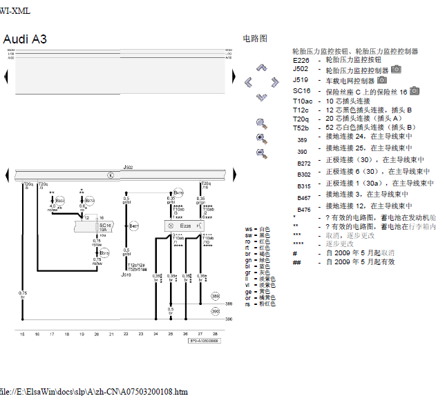Click legend text '接地连接 24，在主导线束中'
The height and width of the screenshot is (396, 436).
click(x=369, y=137)
